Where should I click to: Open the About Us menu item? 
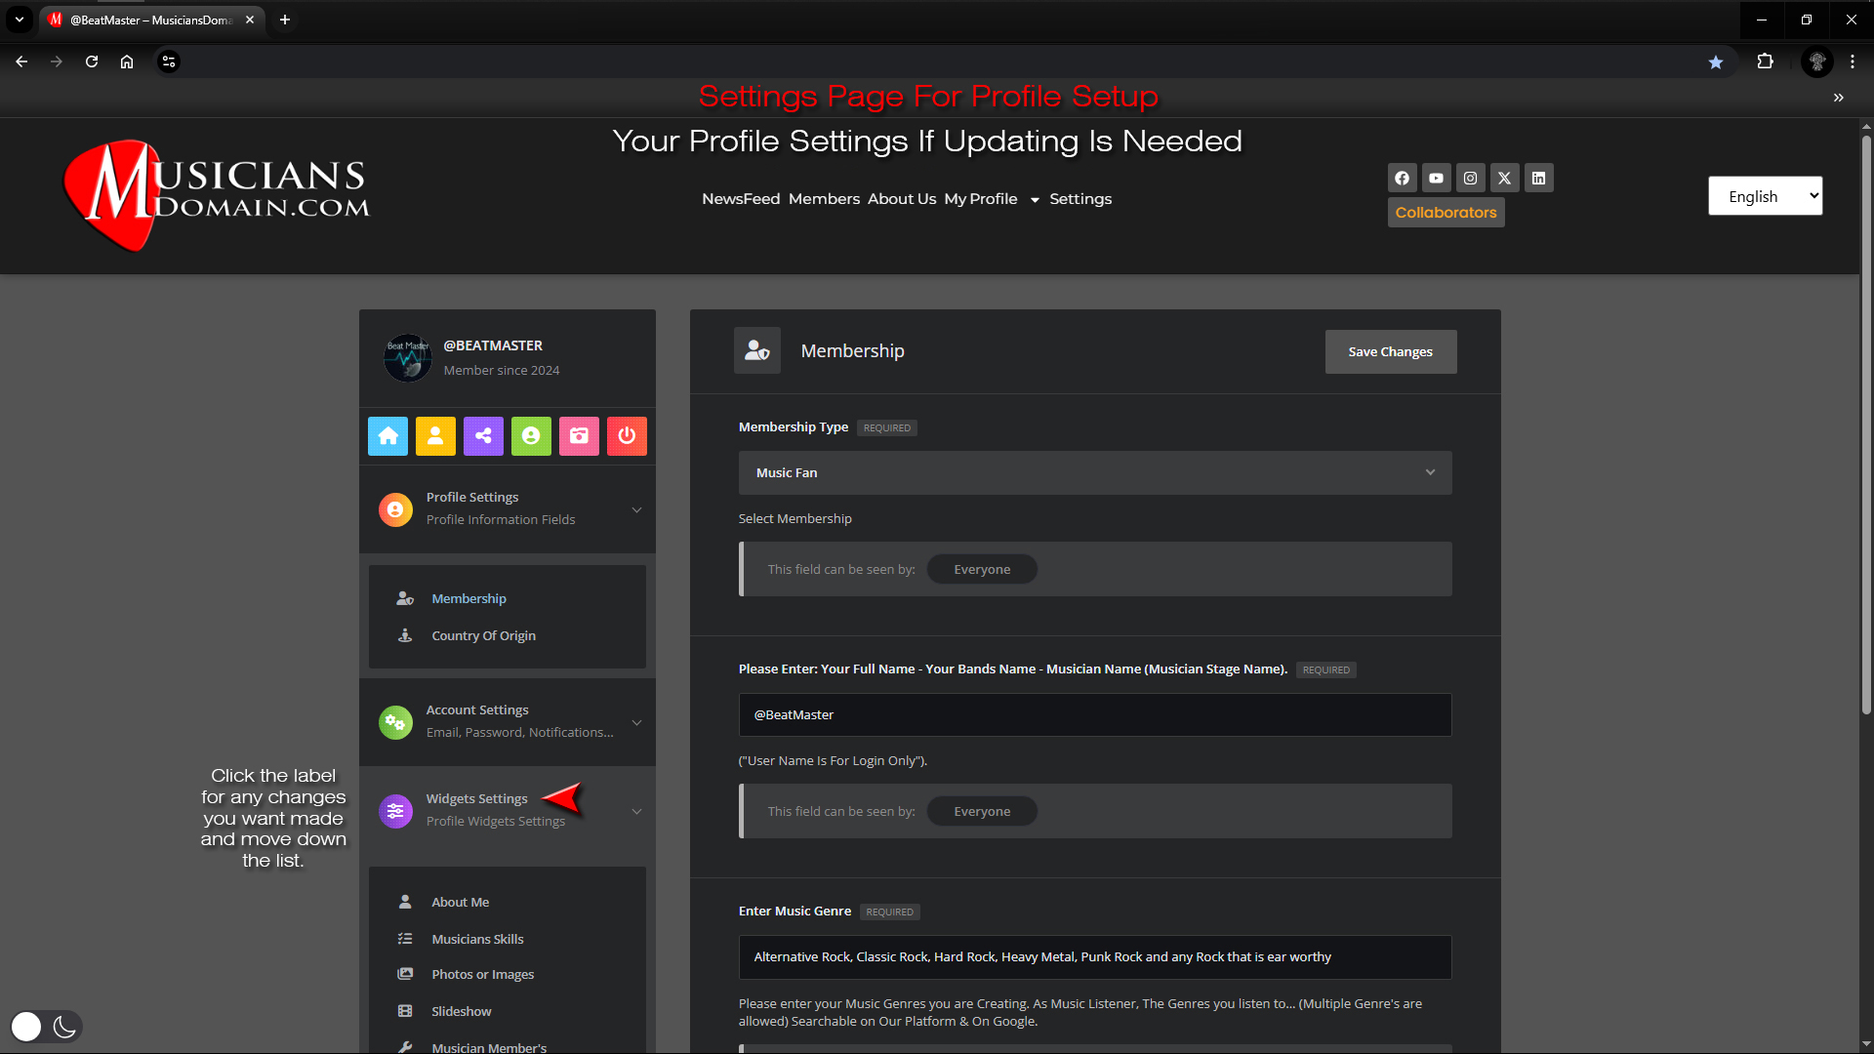click(902, 199)
